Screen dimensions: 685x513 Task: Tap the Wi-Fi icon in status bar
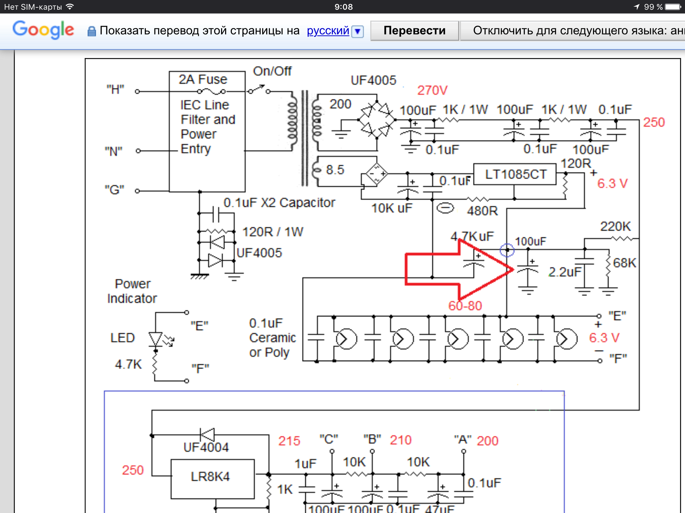click(x=70, y=7)
